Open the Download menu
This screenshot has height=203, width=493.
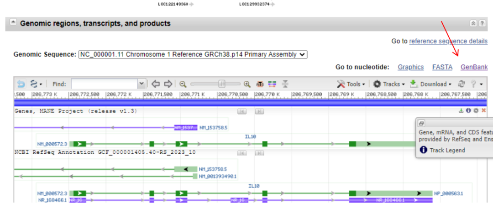tap(431, 84)
